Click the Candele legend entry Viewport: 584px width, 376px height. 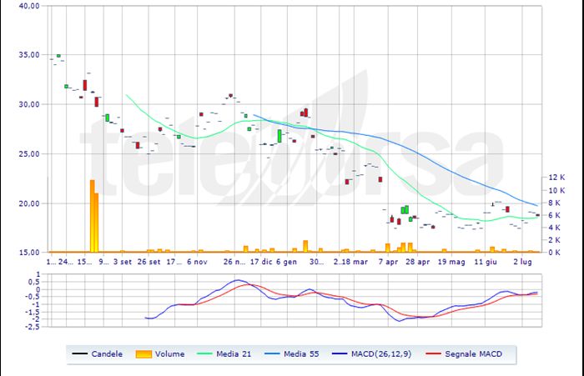[x=98, y=354]
